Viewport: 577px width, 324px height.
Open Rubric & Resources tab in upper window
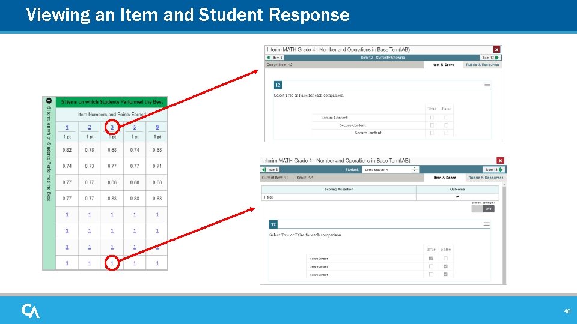483,65
